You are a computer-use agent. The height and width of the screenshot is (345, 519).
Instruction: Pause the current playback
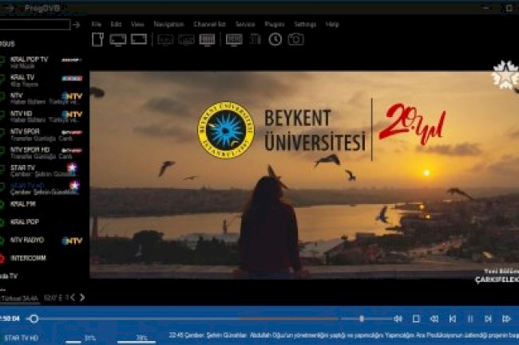pos(470,319)
